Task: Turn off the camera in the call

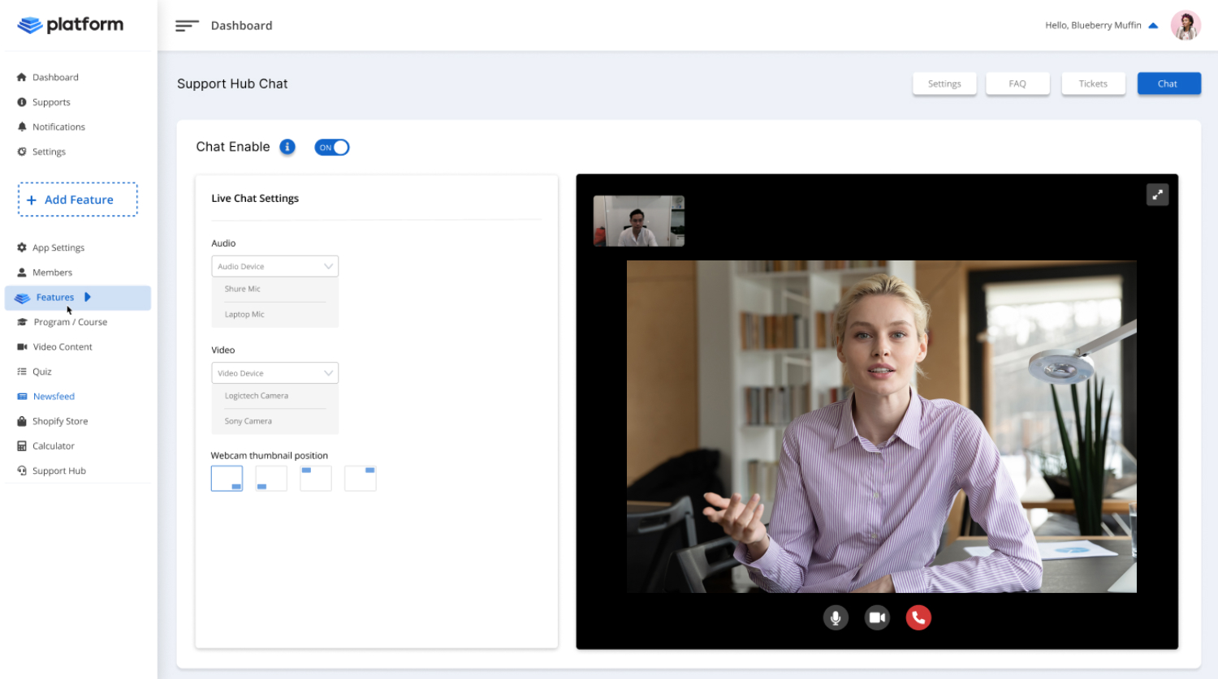Action: click(877, 618)
